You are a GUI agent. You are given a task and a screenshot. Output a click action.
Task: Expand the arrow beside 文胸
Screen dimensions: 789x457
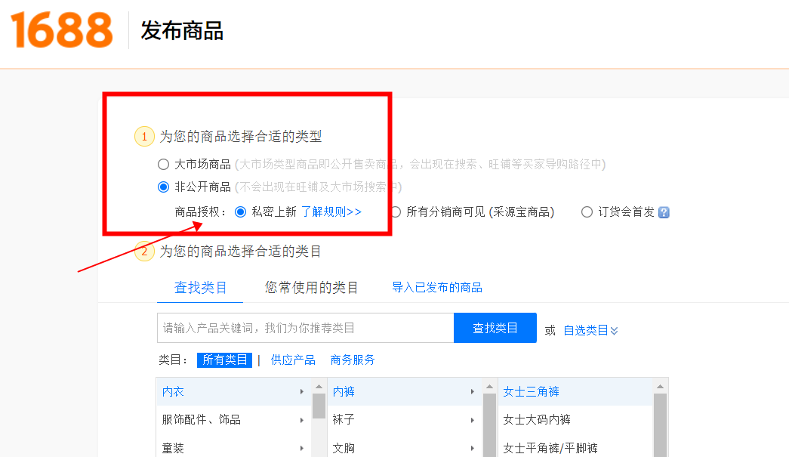(x=472, y=448)
